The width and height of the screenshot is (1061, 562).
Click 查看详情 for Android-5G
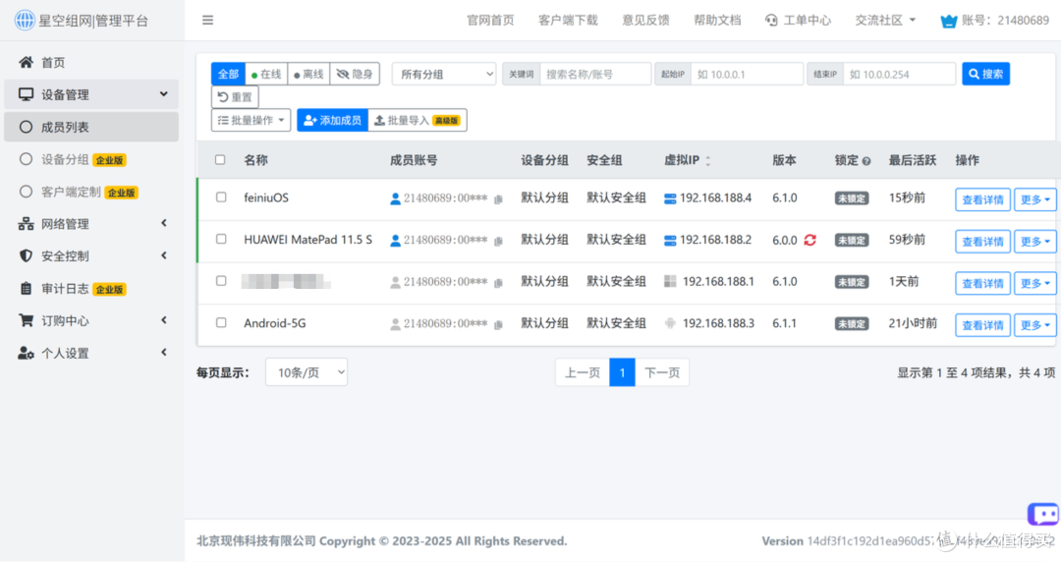[x=982, y=325]
